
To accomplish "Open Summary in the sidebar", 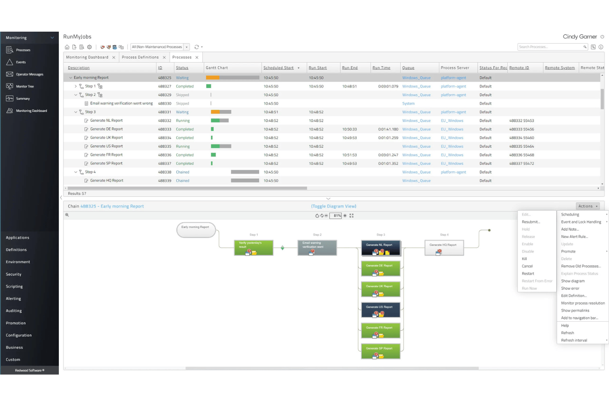I will (x=23, y=99).
